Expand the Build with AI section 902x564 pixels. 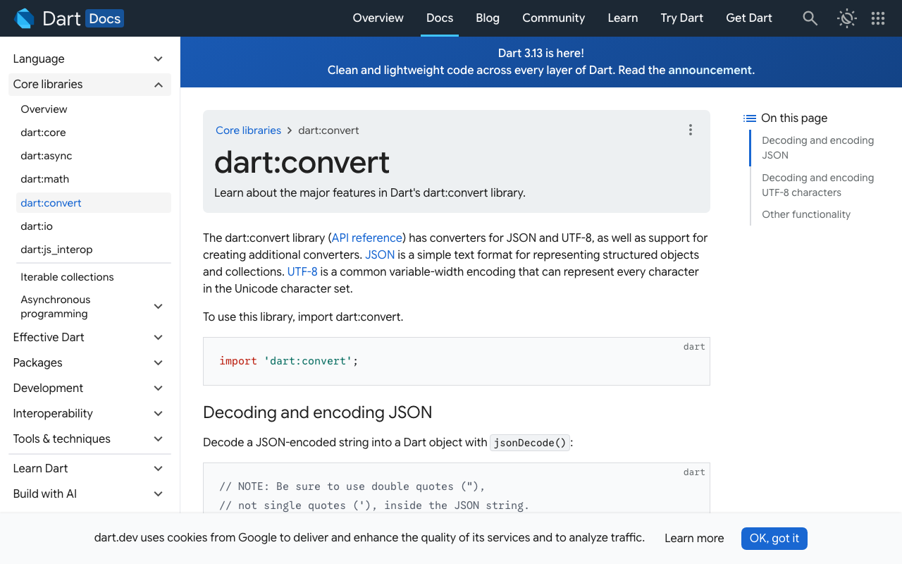coord(89,494)
